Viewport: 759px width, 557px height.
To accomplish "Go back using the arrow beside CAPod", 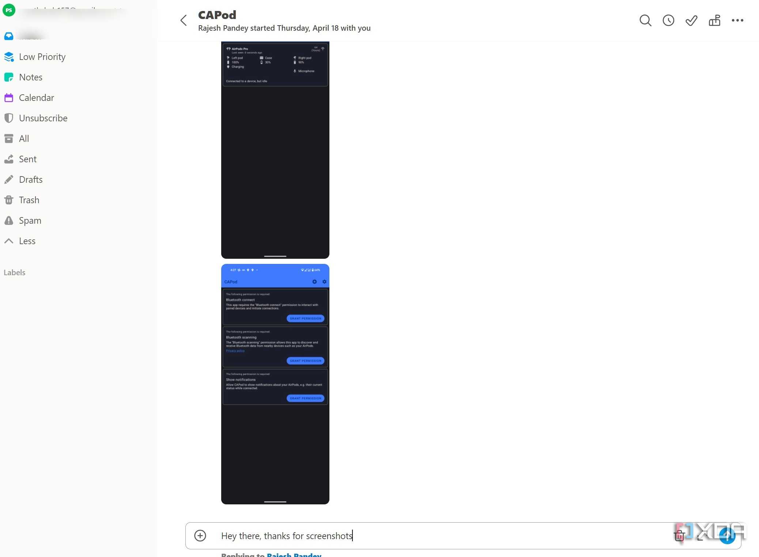I will (x=184, y=20).
